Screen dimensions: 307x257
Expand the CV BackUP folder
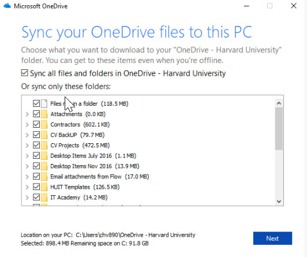[x=27, y=135]
